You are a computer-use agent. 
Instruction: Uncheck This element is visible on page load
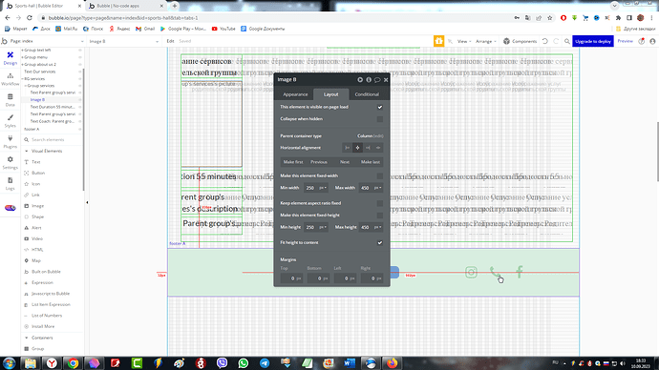tap(380, 107)
